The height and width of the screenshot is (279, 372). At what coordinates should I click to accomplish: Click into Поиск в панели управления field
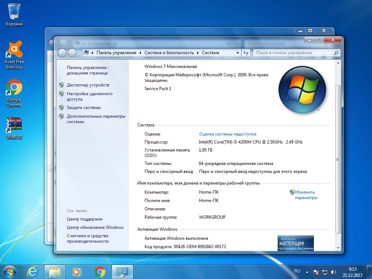click(x=294, y=53)
